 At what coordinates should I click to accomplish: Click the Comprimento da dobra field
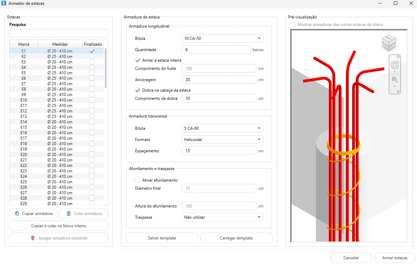click(x=219, y=98)
